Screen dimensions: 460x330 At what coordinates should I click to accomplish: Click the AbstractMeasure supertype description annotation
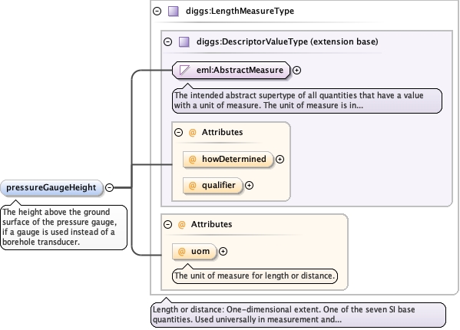tap(307, 101)
